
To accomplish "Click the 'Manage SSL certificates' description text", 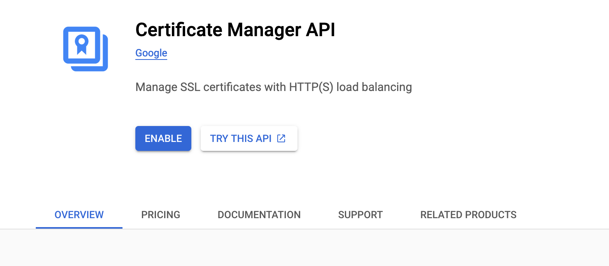I will click(x=273, y=87).
